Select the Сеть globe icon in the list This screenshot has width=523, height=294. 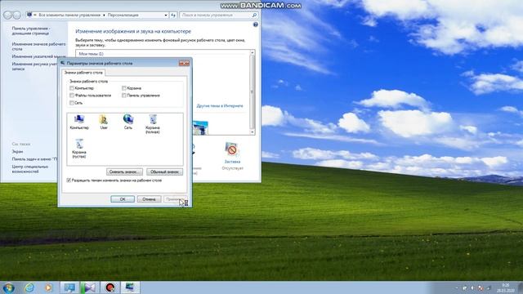tap(128, 122)
